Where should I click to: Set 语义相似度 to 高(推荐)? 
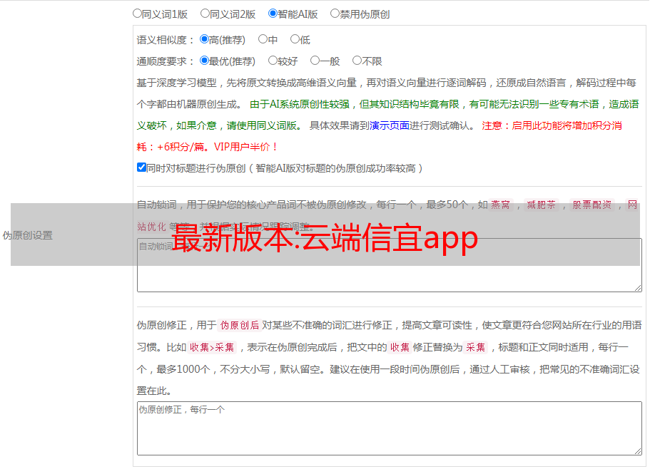click(205, 40)
